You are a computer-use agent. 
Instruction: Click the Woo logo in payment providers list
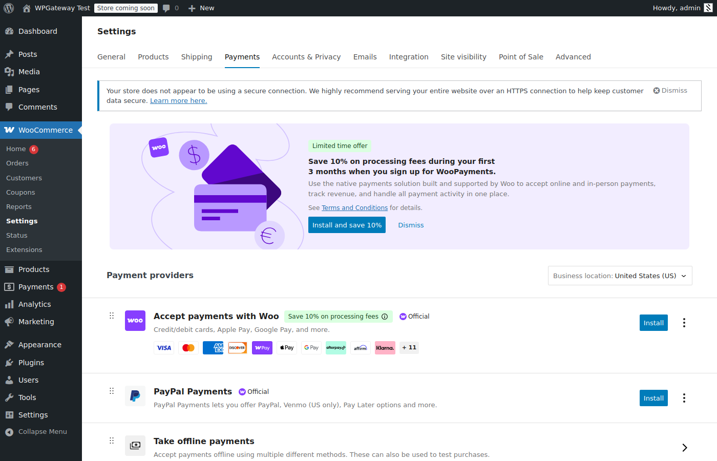click(135, 321)
